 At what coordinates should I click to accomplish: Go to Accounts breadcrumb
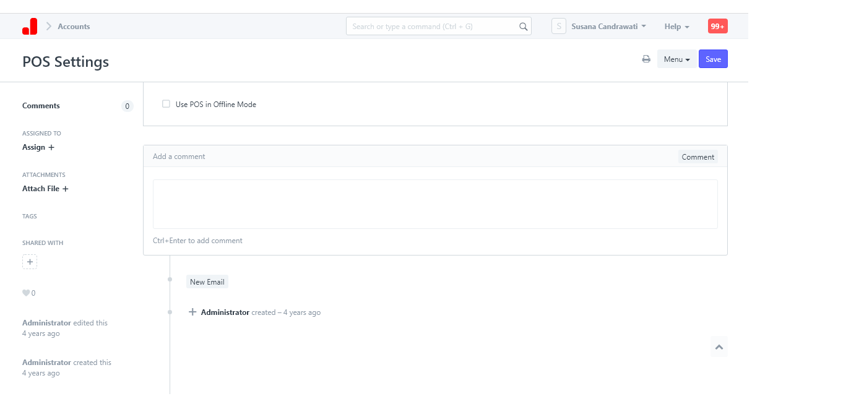point(74,27)
